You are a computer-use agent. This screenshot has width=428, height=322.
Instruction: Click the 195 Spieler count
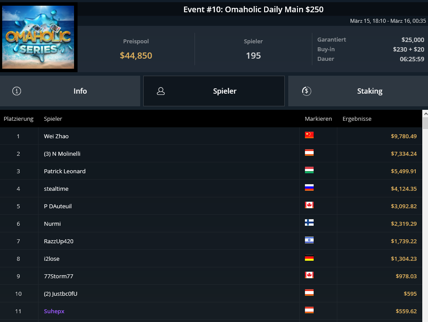tap(253, 56)
